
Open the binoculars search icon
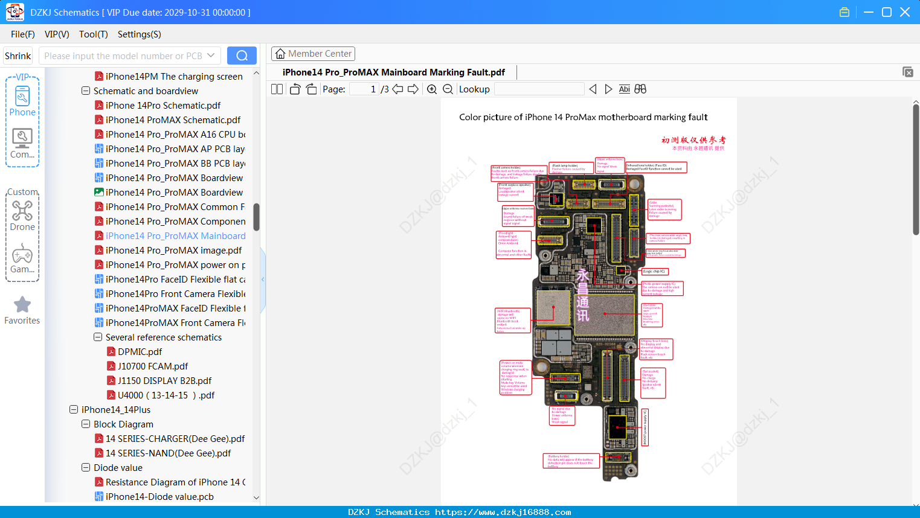coord(640,89)
